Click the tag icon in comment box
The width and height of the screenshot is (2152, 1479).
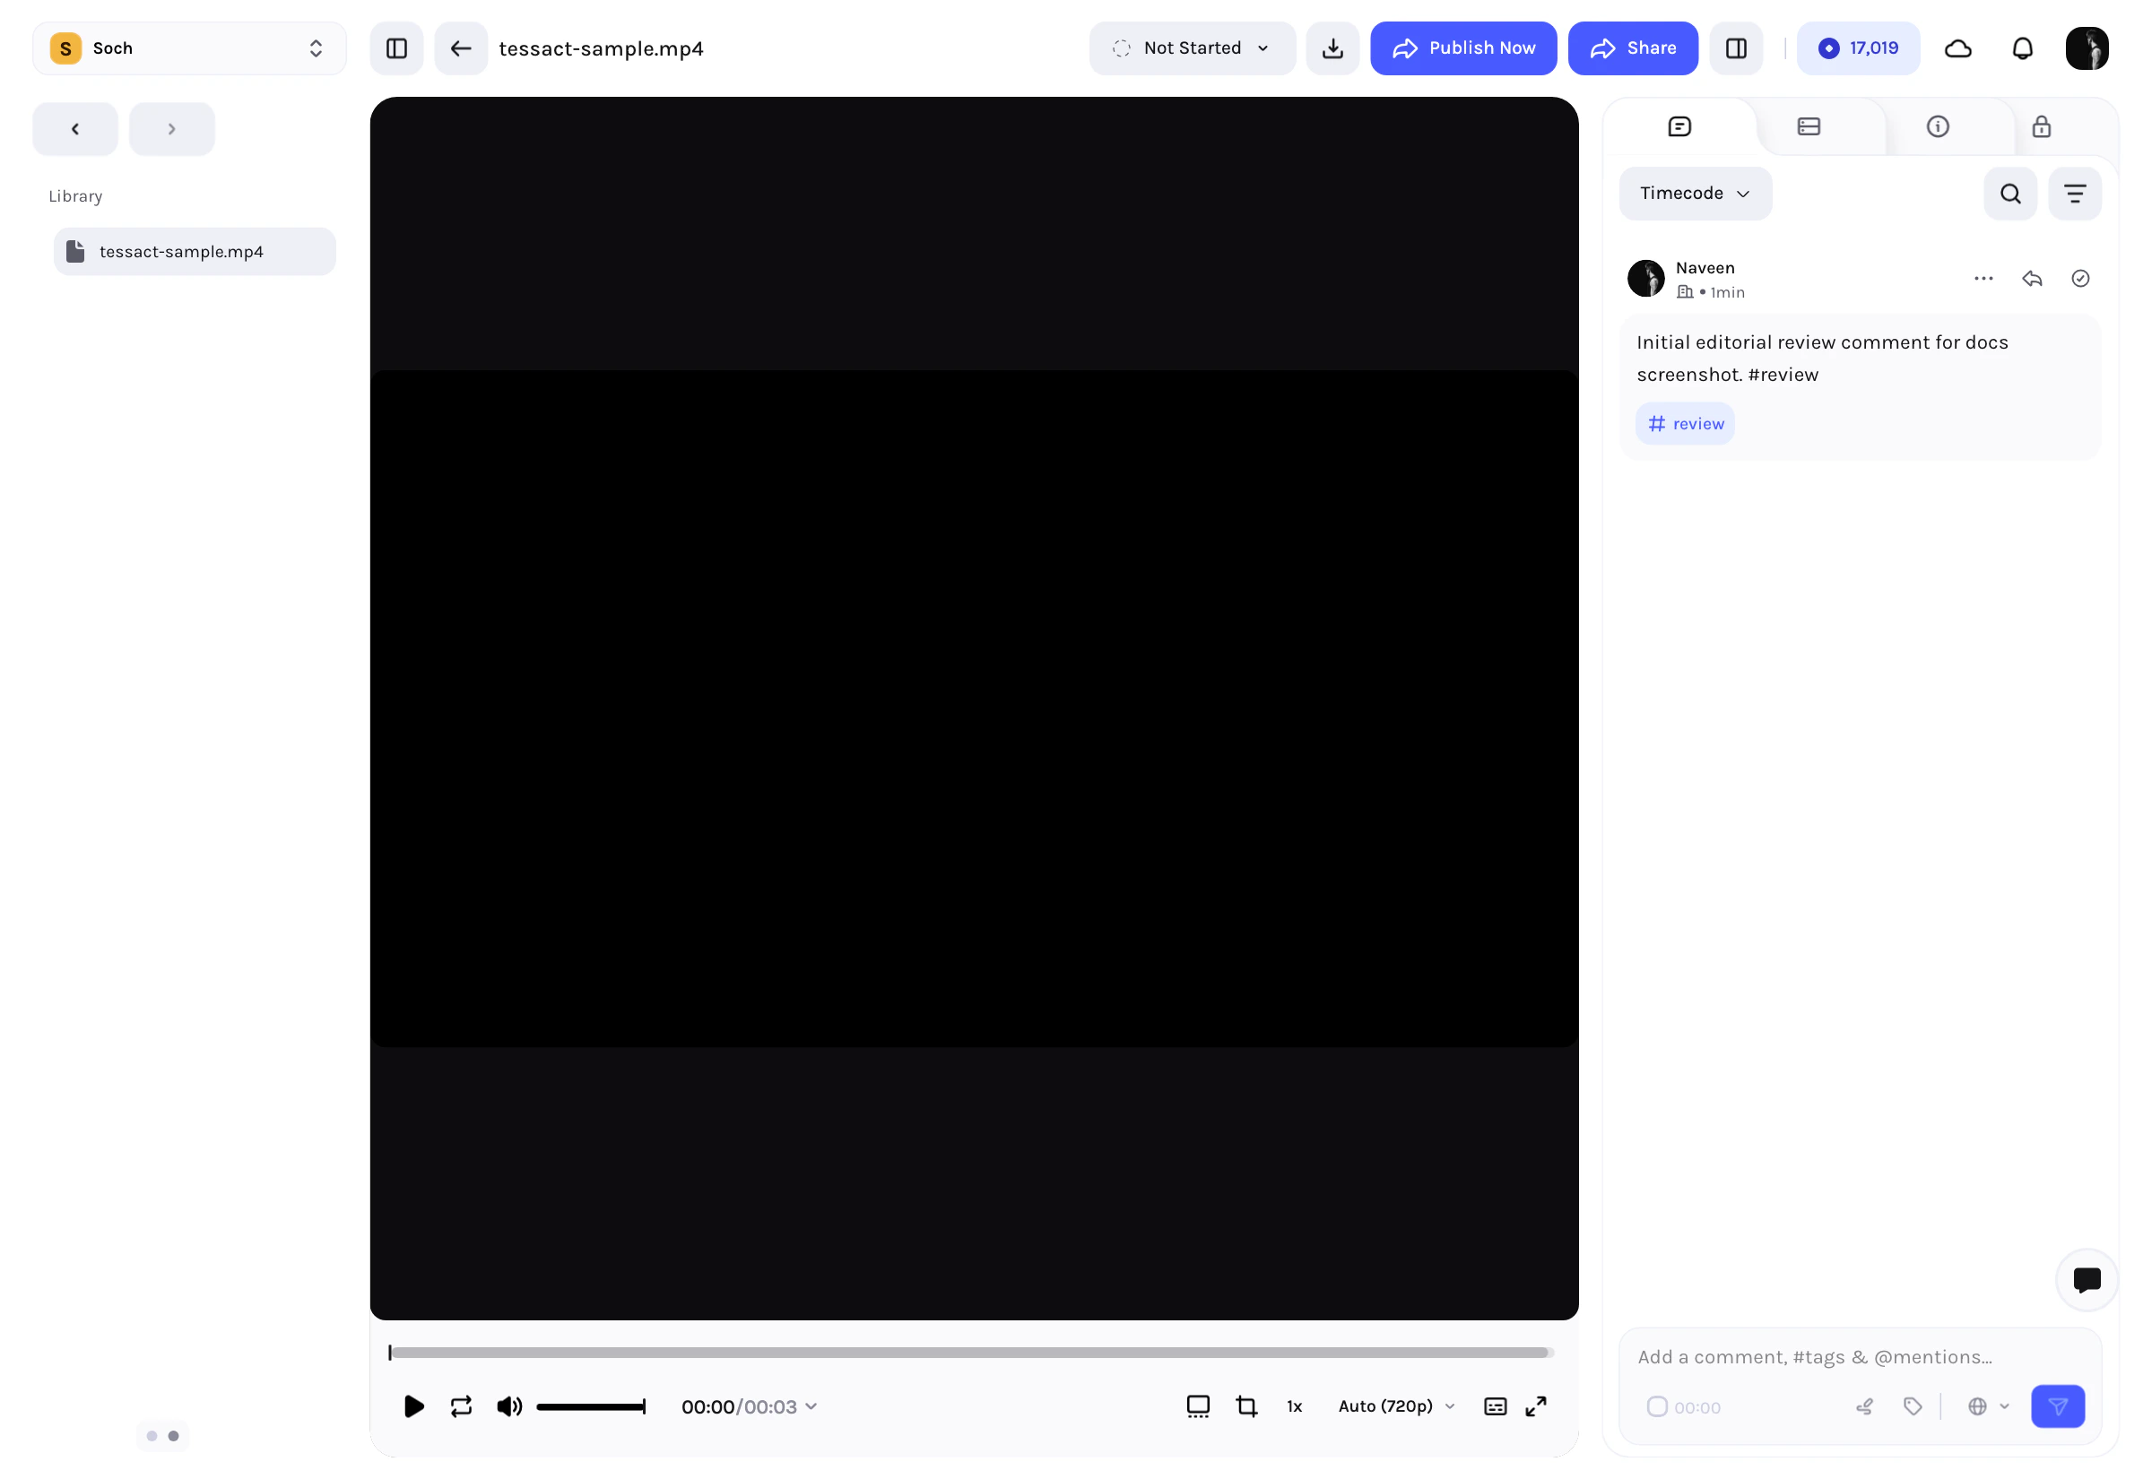pyautogui.click(x=1913, y=1406)
